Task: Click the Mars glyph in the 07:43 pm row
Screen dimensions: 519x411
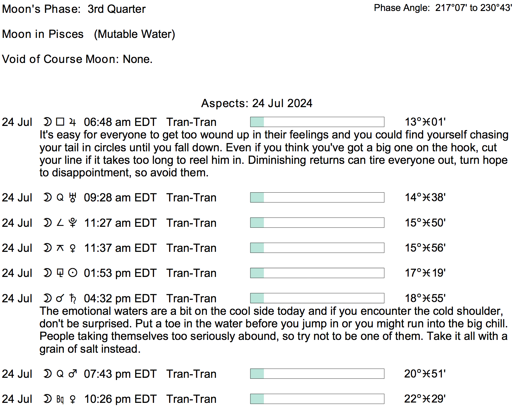Action: click(x=73, y=374)
